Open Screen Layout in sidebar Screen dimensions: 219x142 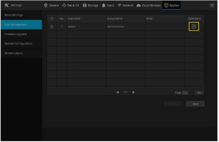coord(21,53)
